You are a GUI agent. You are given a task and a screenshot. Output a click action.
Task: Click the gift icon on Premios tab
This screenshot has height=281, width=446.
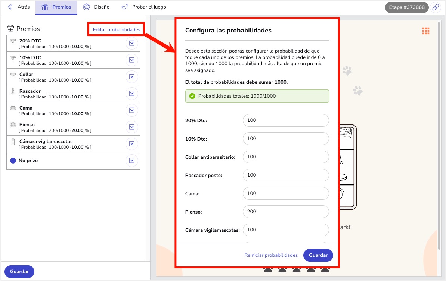tap(45, 7)
